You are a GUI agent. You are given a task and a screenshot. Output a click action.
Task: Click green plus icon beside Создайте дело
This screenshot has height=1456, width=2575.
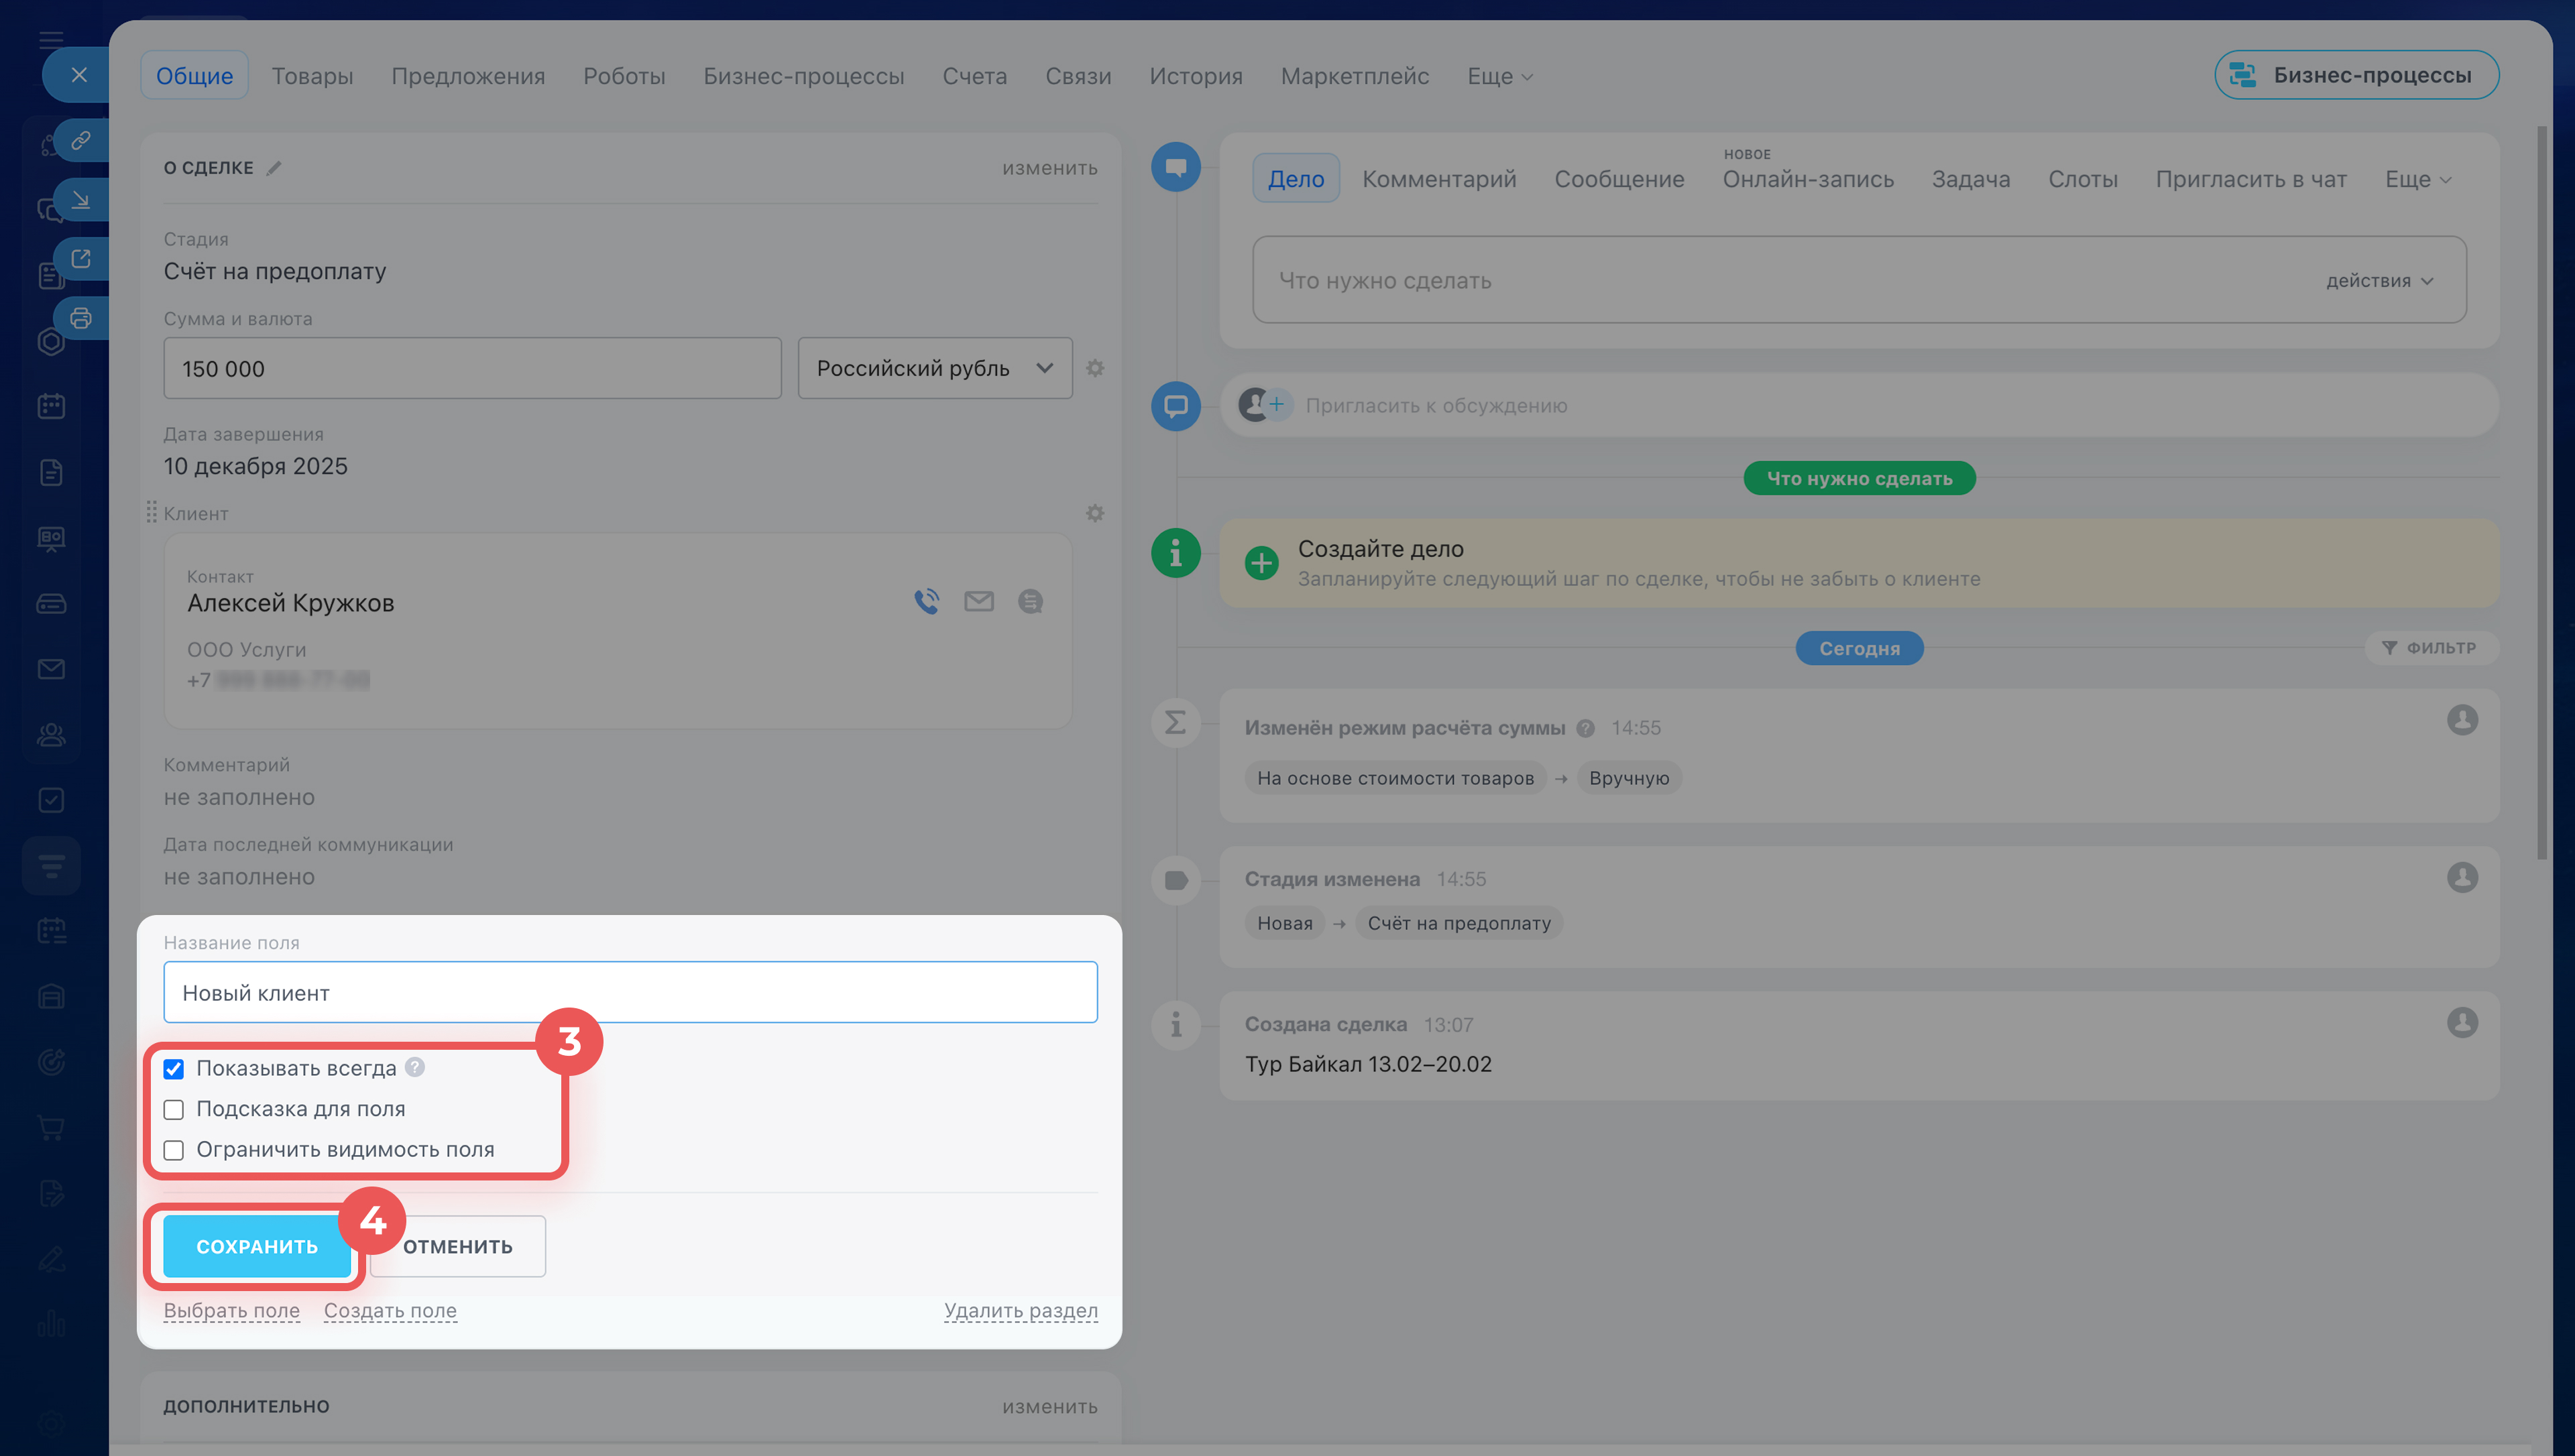tap(1261, 563)
